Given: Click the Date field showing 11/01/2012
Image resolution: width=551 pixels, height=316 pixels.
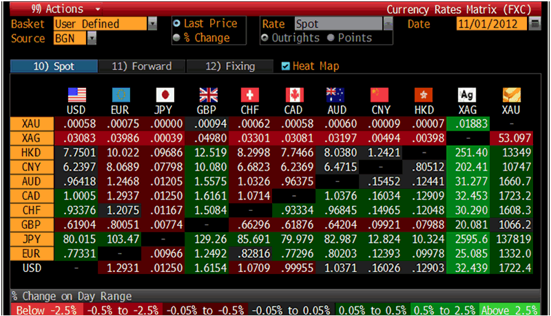Looking at the screenshot, I should 491,24.
